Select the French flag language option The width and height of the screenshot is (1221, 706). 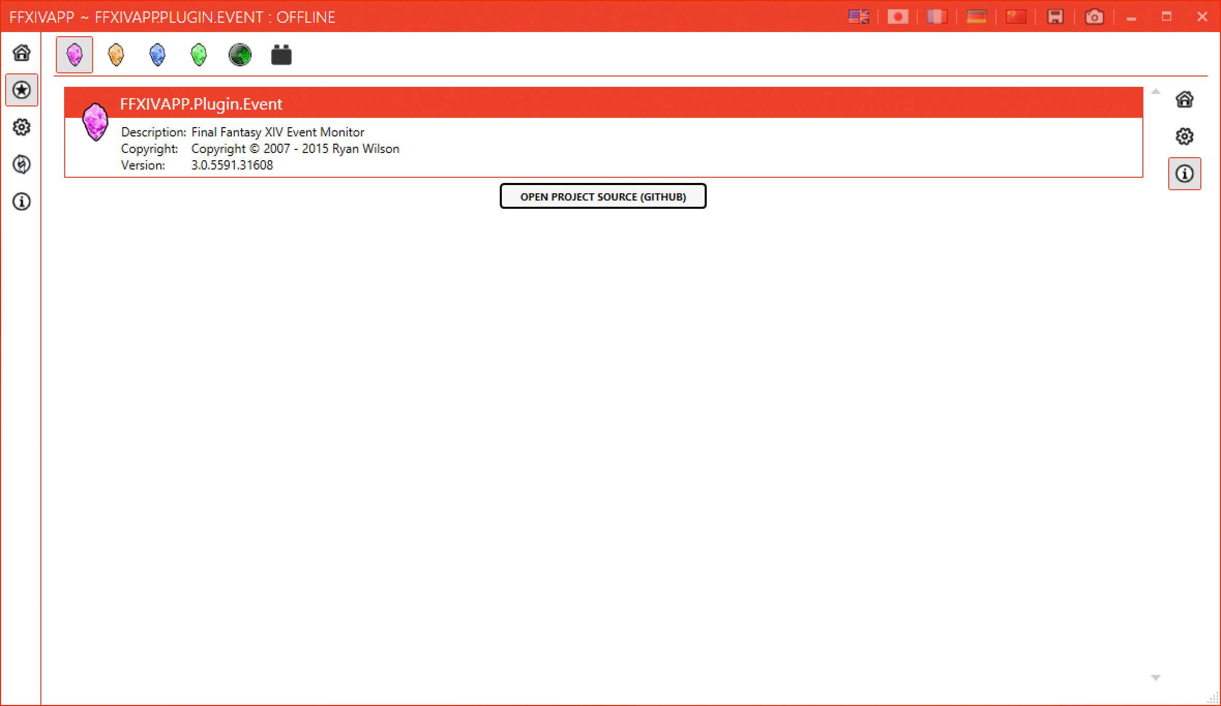click(x=937, y=17)
